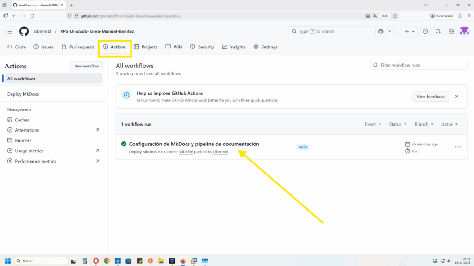Open the Copilot chat icon
The width and height of the screenshot is (474, 266).
click(380, 31)
